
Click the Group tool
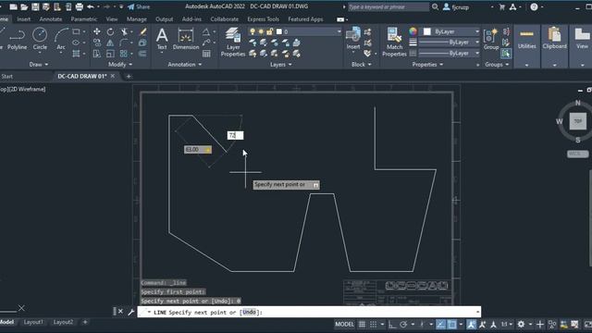point(491,39)
